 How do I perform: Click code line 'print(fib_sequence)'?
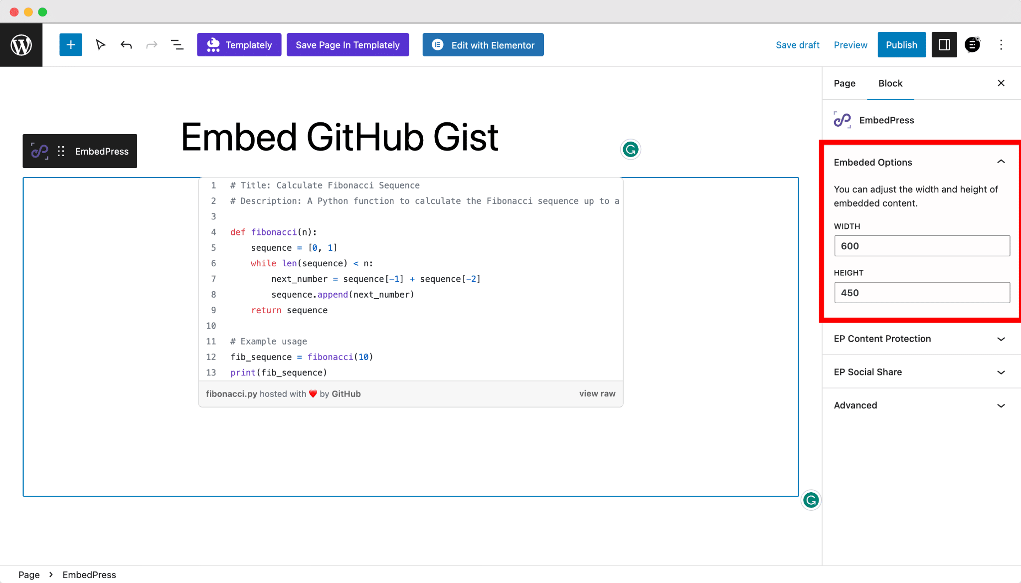pos(279,373)
